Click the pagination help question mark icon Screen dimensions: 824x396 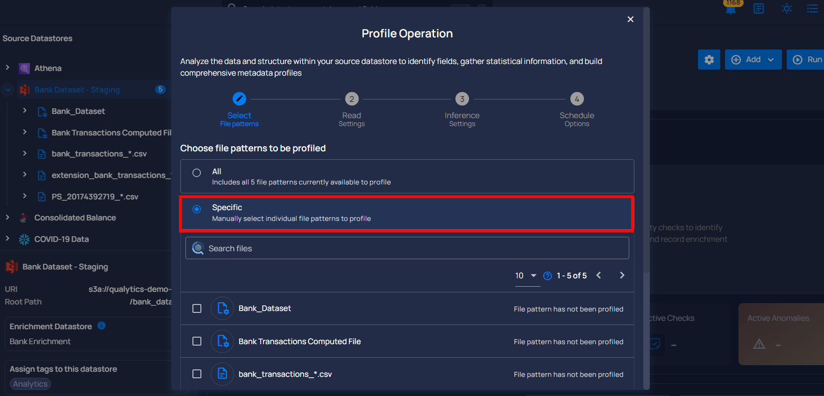coord(547,276)
